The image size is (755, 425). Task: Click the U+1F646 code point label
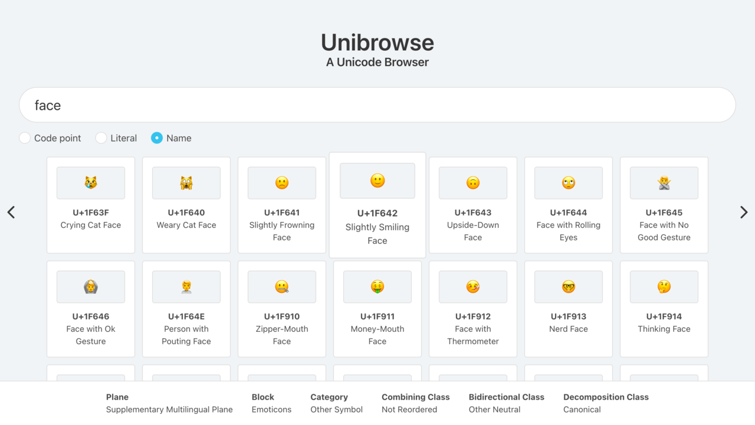pyautogui.click(x=91, y=316)
